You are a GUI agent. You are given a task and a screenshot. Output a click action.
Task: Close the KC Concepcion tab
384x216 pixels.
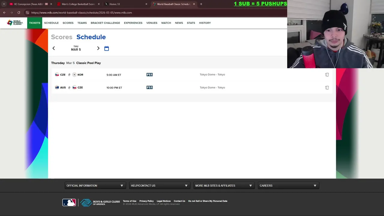51,4
